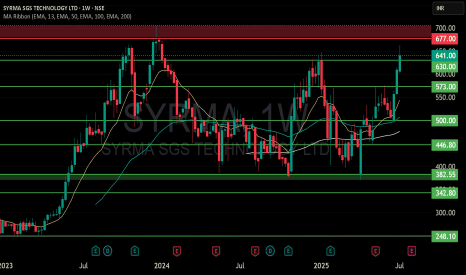Click the 2024 label on time axis
Viewport: 466px width, 275px height.
tap(161, 265)
